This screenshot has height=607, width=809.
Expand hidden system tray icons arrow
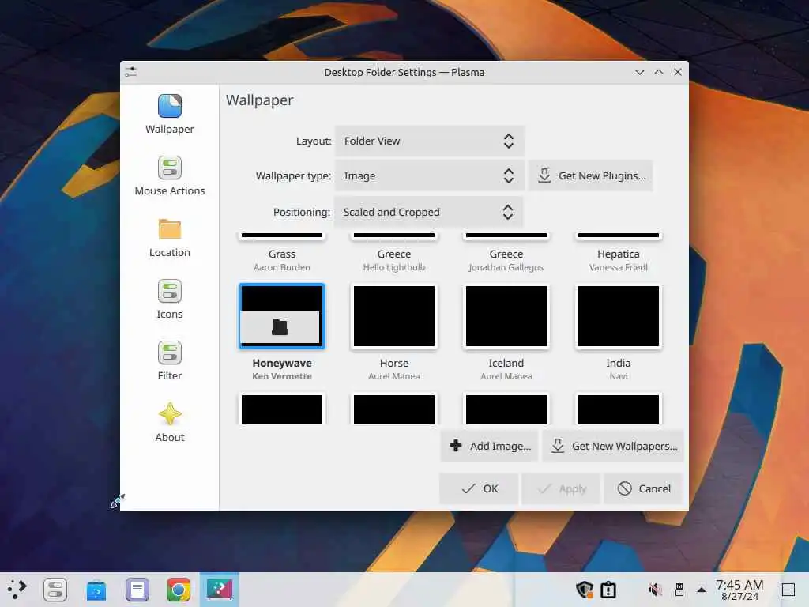702,590
